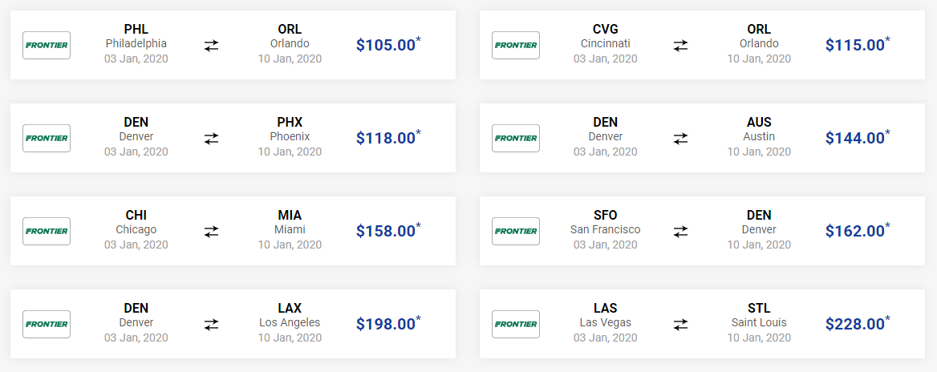The height and width of the screenshot is (372, 937).
Task: Click Frontier logo on Las Vegas card
Action: click(516, 325)
